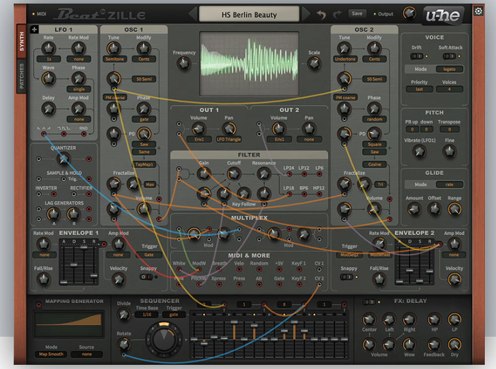Go to the previous preset arrow
This screenshot has height=369, width=496.
tap(192, 14)
